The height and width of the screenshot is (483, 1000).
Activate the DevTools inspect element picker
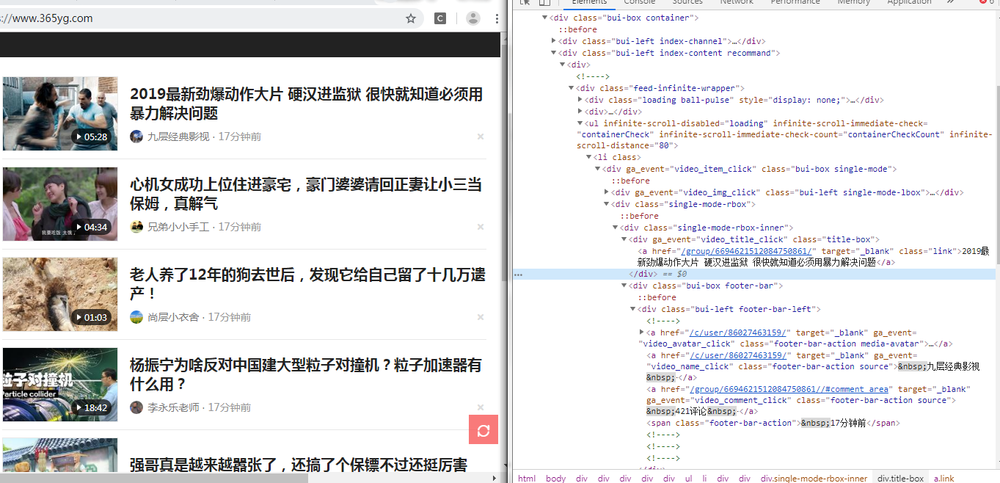tap(525, 2)
